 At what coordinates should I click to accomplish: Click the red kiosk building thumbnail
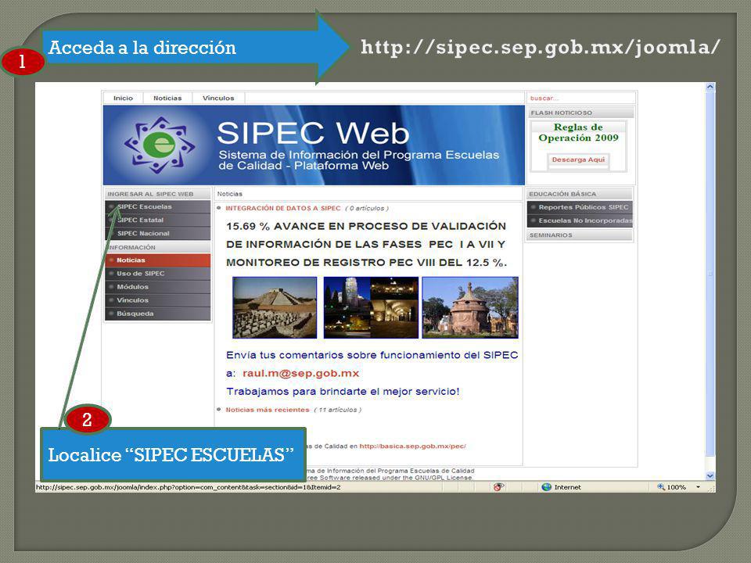click(470, 308)
